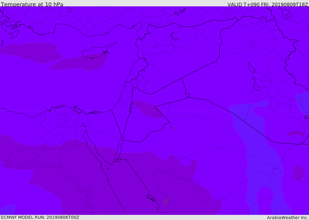Click the 'ArabiaWeather Inc' credit text

[288, 218]
